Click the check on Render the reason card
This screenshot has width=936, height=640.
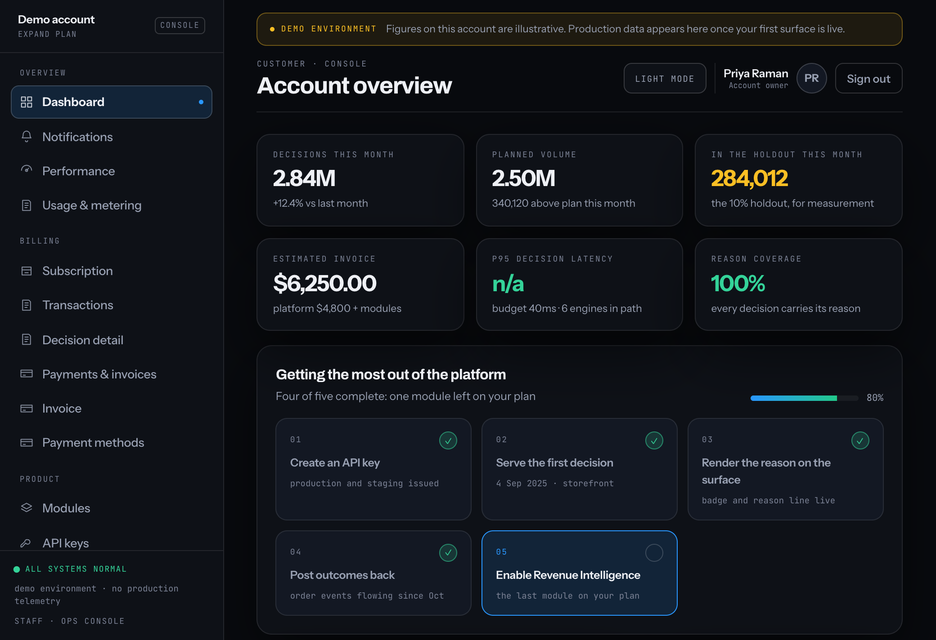[x=860, y=440]
